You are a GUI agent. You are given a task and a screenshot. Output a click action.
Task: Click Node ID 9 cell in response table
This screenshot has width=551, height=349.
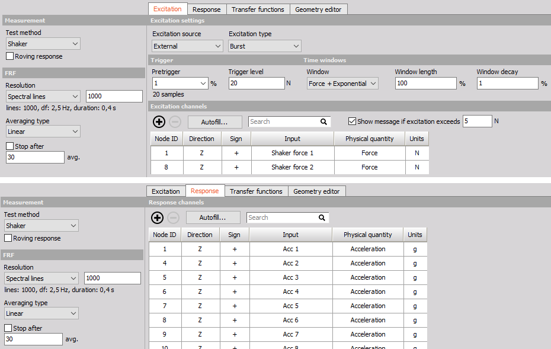point(165,334)
